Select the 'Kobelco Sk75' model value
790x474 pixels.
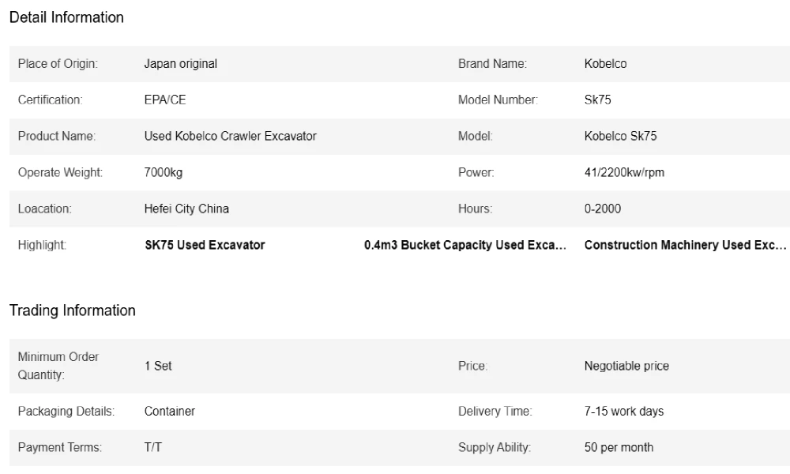(620, 136)
